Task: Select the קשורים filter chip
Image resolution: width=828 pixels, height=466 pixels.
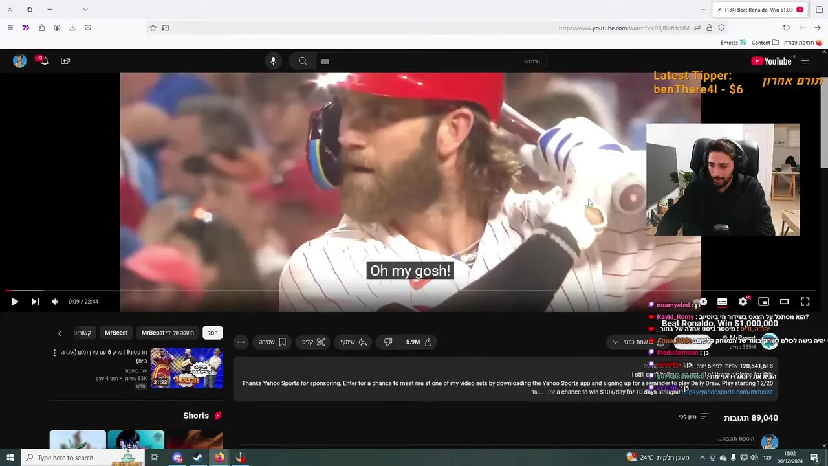Action: click(x=83, y=333)
